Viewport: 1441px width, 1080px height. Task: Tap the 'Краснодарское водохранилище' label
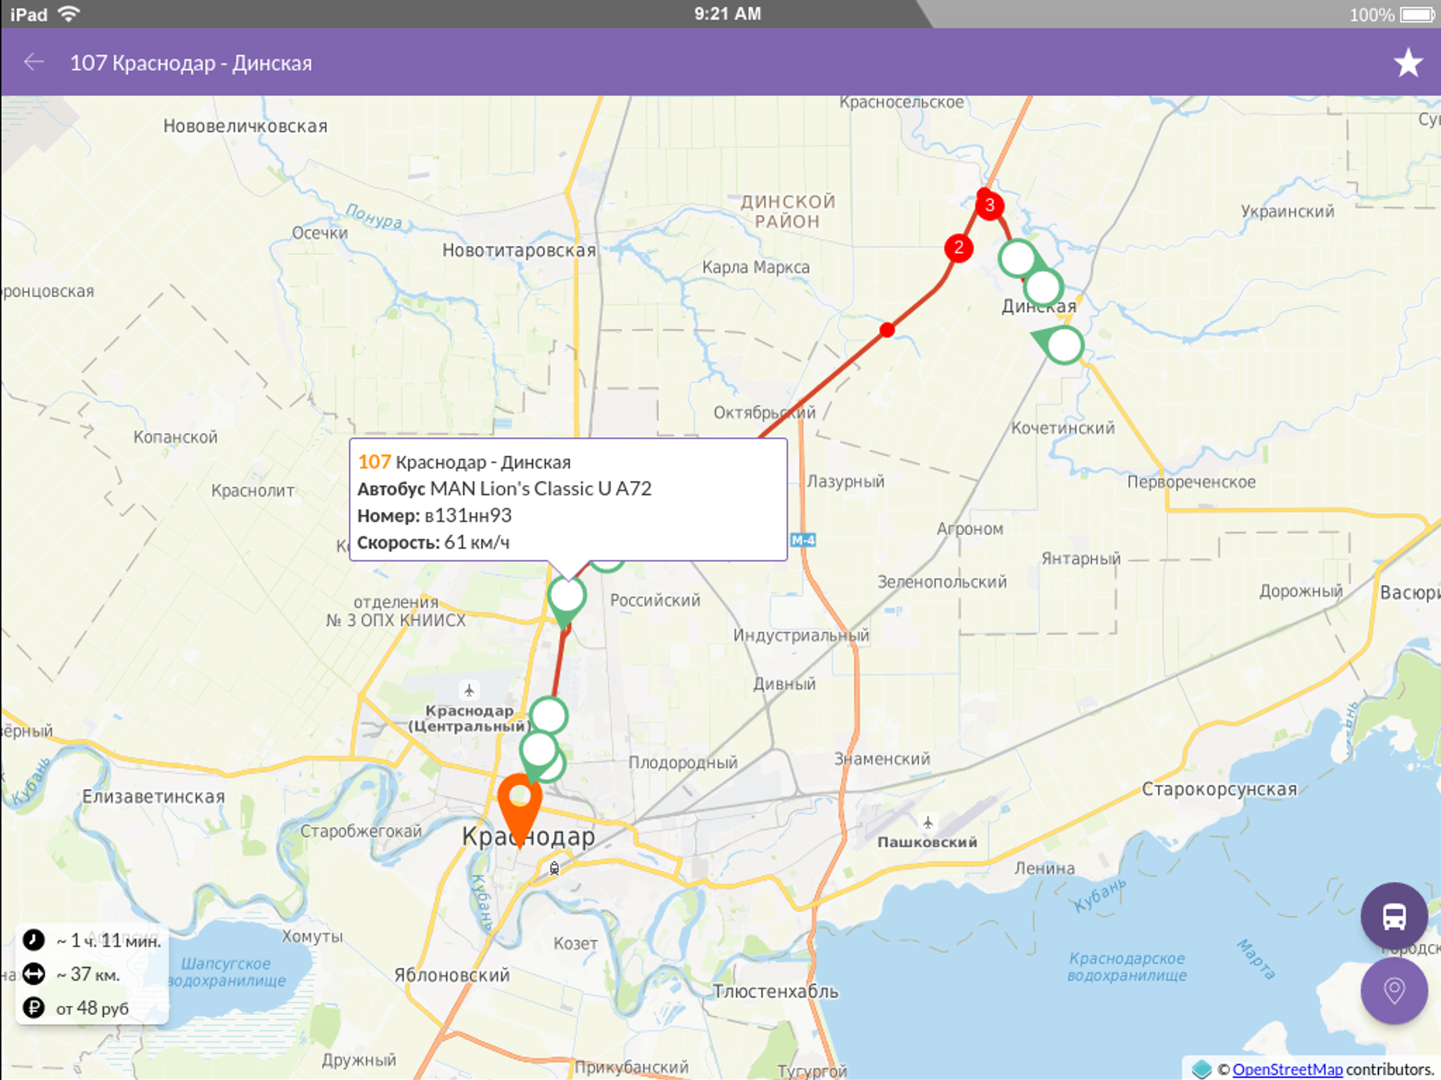pyautogui.click(x=1126, y=967)
